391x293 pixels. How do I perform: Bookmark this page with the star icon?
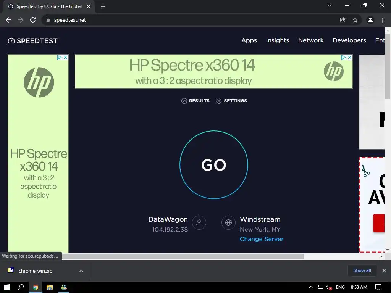point(355,20)
